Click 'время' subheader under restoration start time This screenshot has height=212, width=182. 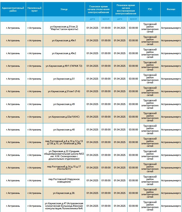click(133, 19)
